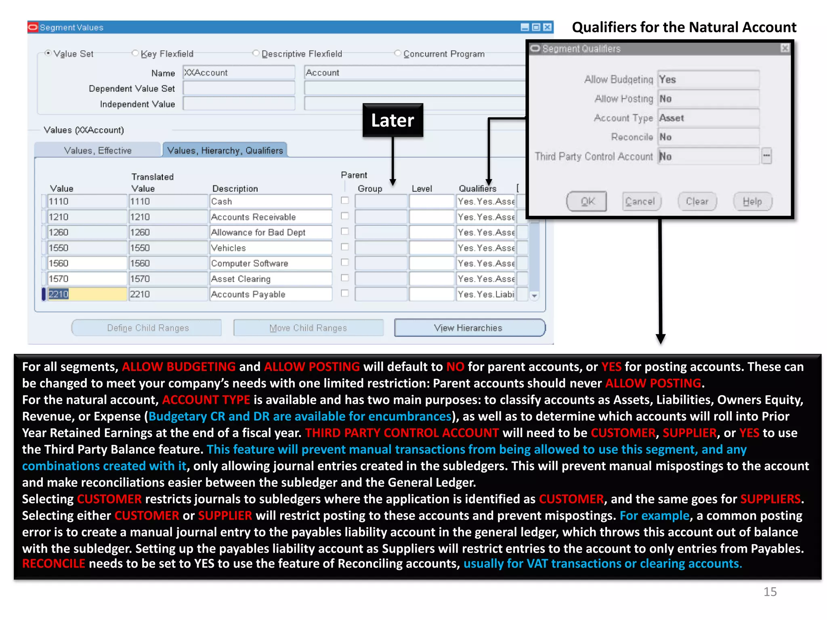
Task: Click the Account description field beside Name
Action: pyautogui.click(x=415, y=73)
